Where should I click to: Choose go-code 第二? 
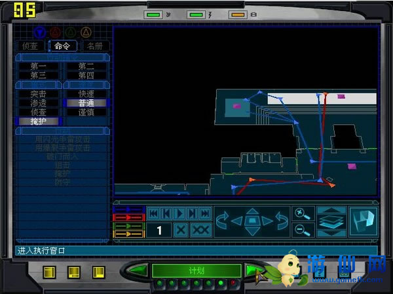[x=86, y=67]
